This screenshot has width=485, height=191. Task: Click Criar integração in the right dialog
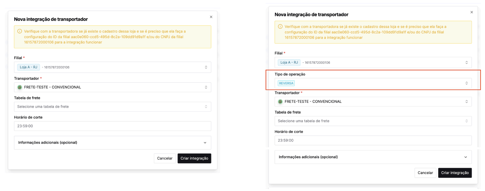455,173
